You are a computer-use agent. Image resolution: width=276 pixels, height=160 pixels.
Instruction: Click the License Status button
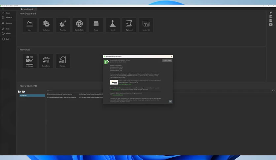[x=167, y=60]
